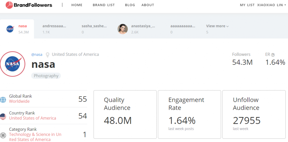The image size is (288, 142).
Task: Click the location pin icon
Action: pos(48,55)
